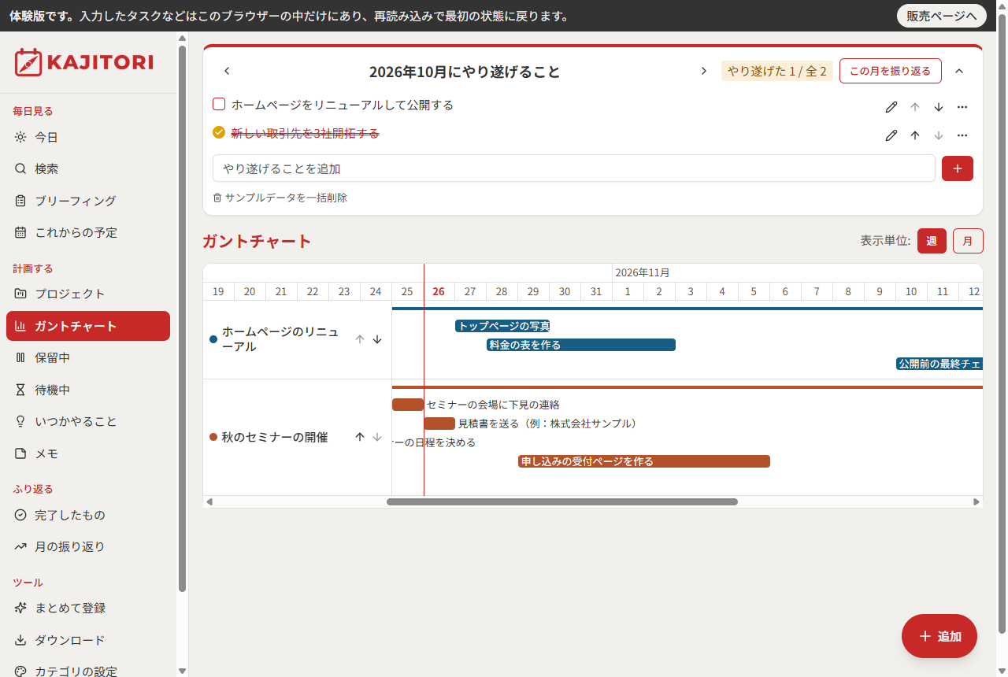Open 検索 in the sidebar
Image resolution: width=1008 pixels, height=677 pixels.
point(88,168)
